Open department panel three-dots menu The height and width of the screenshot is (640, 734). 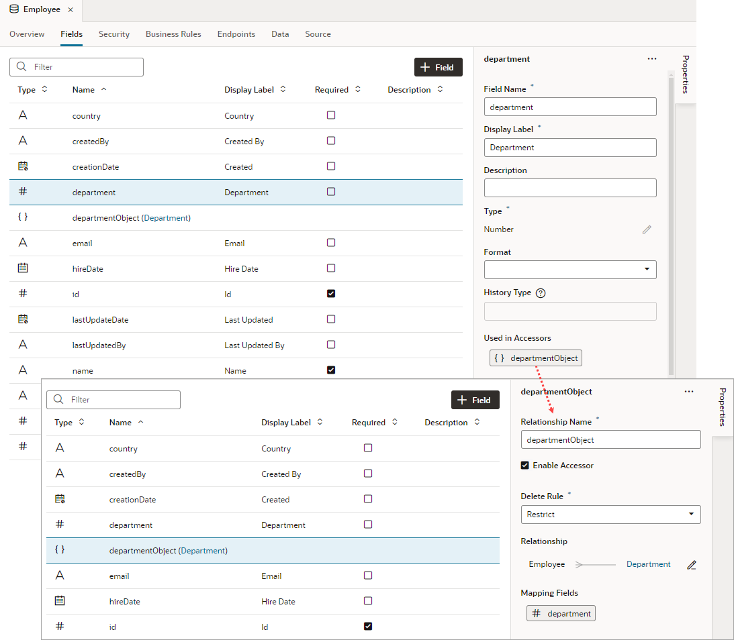point(652,59)
